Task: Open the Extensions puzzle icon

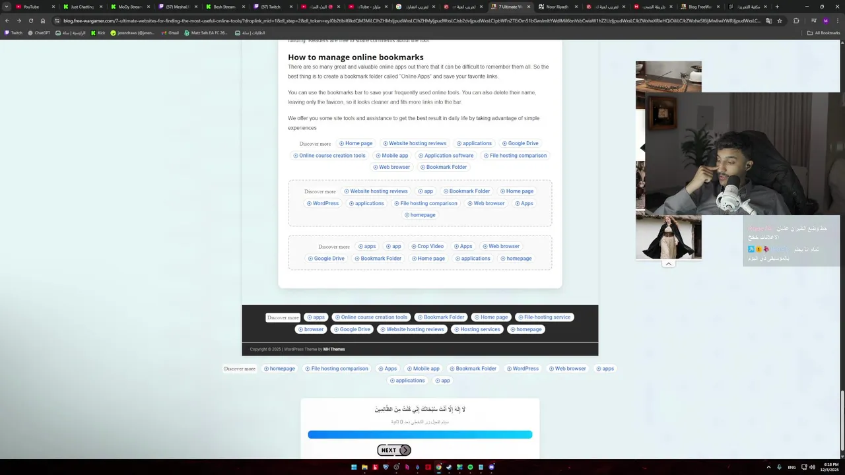Action: 796,20
